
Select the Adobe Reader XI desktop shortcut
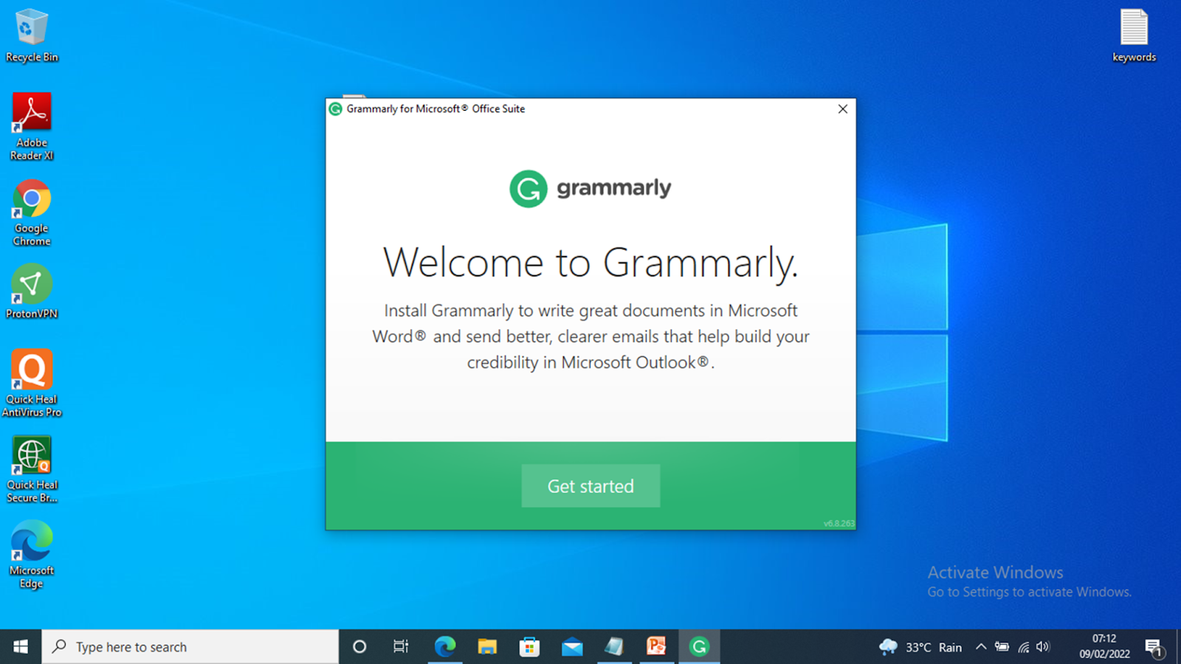(32, 127)
